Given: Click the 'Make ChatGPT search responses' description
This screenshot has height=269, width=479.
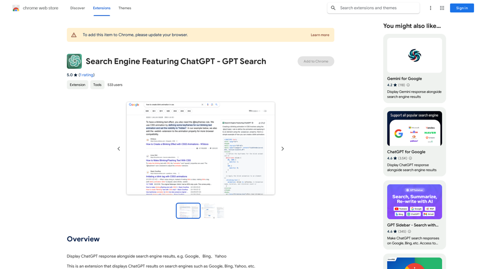Looking at the screenshot, I should coord(413,241).
